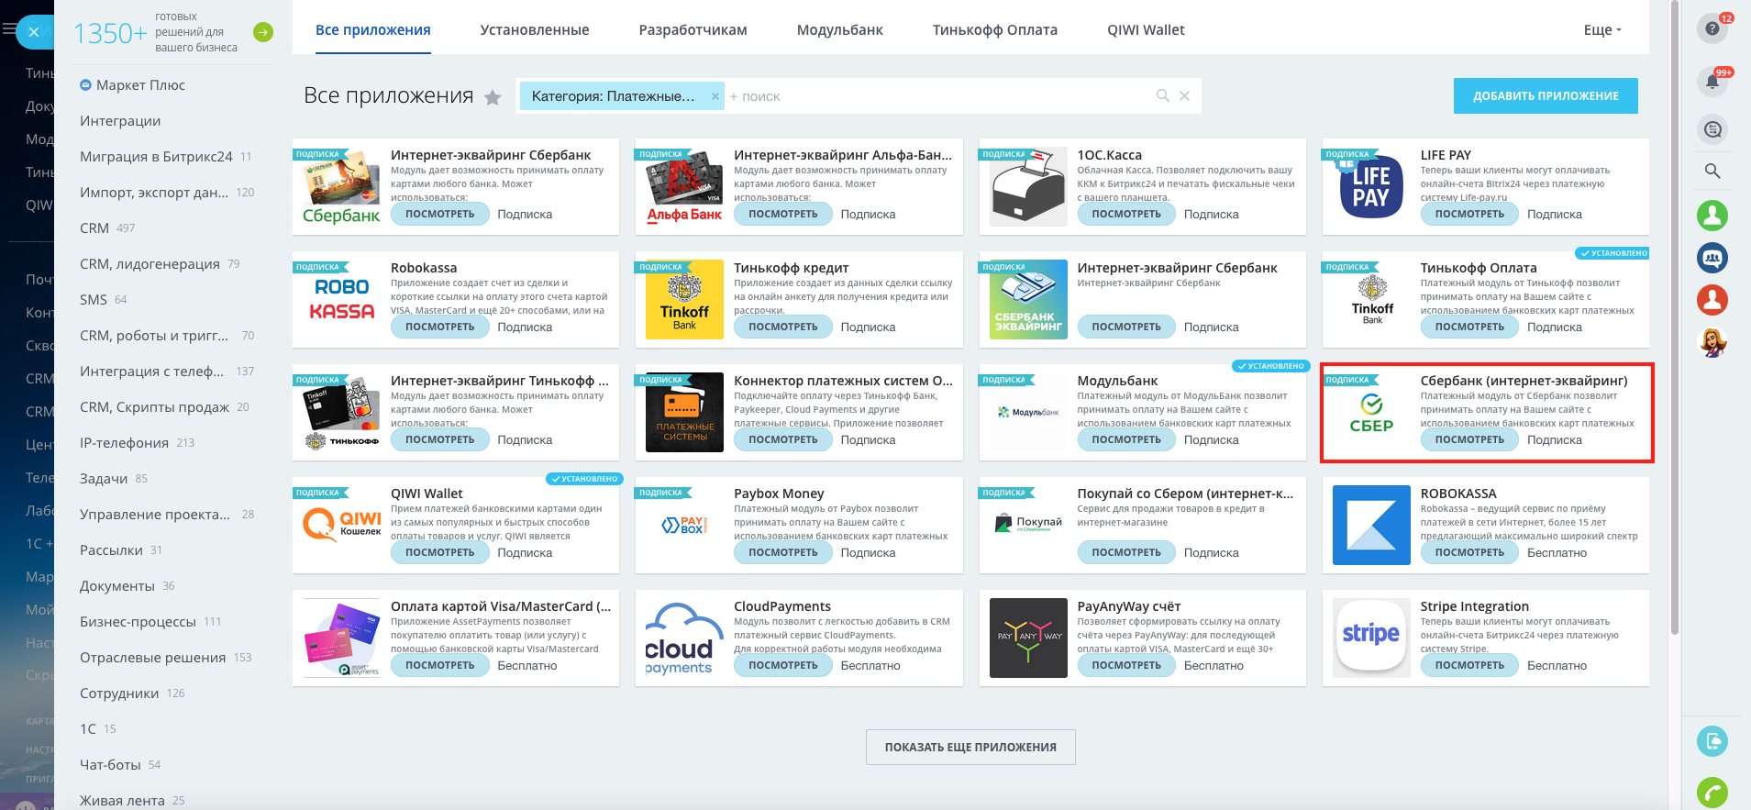Open notifications bell with 99+ badge

[1712, 81]
